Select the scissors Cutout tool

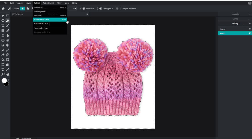(x=8, y=26)
